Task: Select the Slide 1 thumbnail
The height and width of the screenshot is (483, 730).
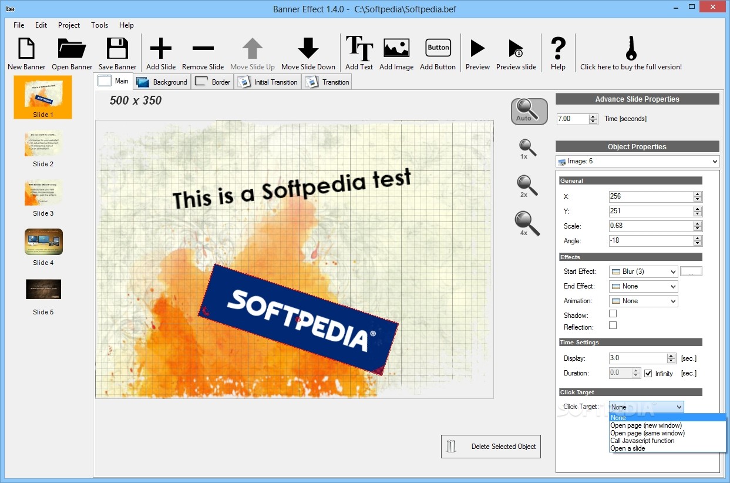Action: point(43,98)
